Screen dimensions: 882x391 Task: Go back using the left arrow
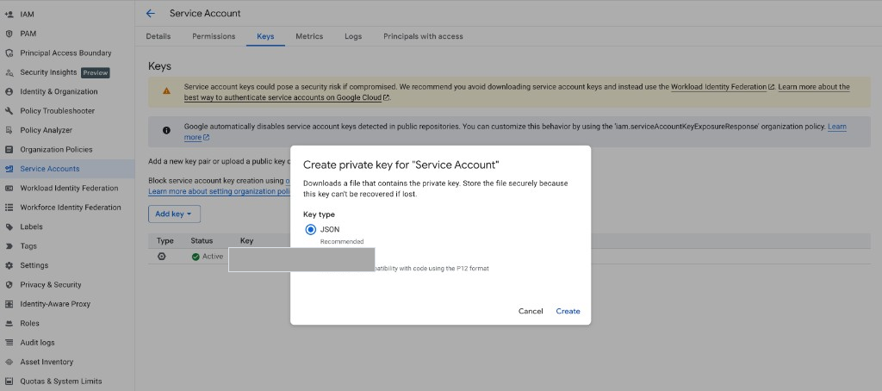click(x=150, y=14)
